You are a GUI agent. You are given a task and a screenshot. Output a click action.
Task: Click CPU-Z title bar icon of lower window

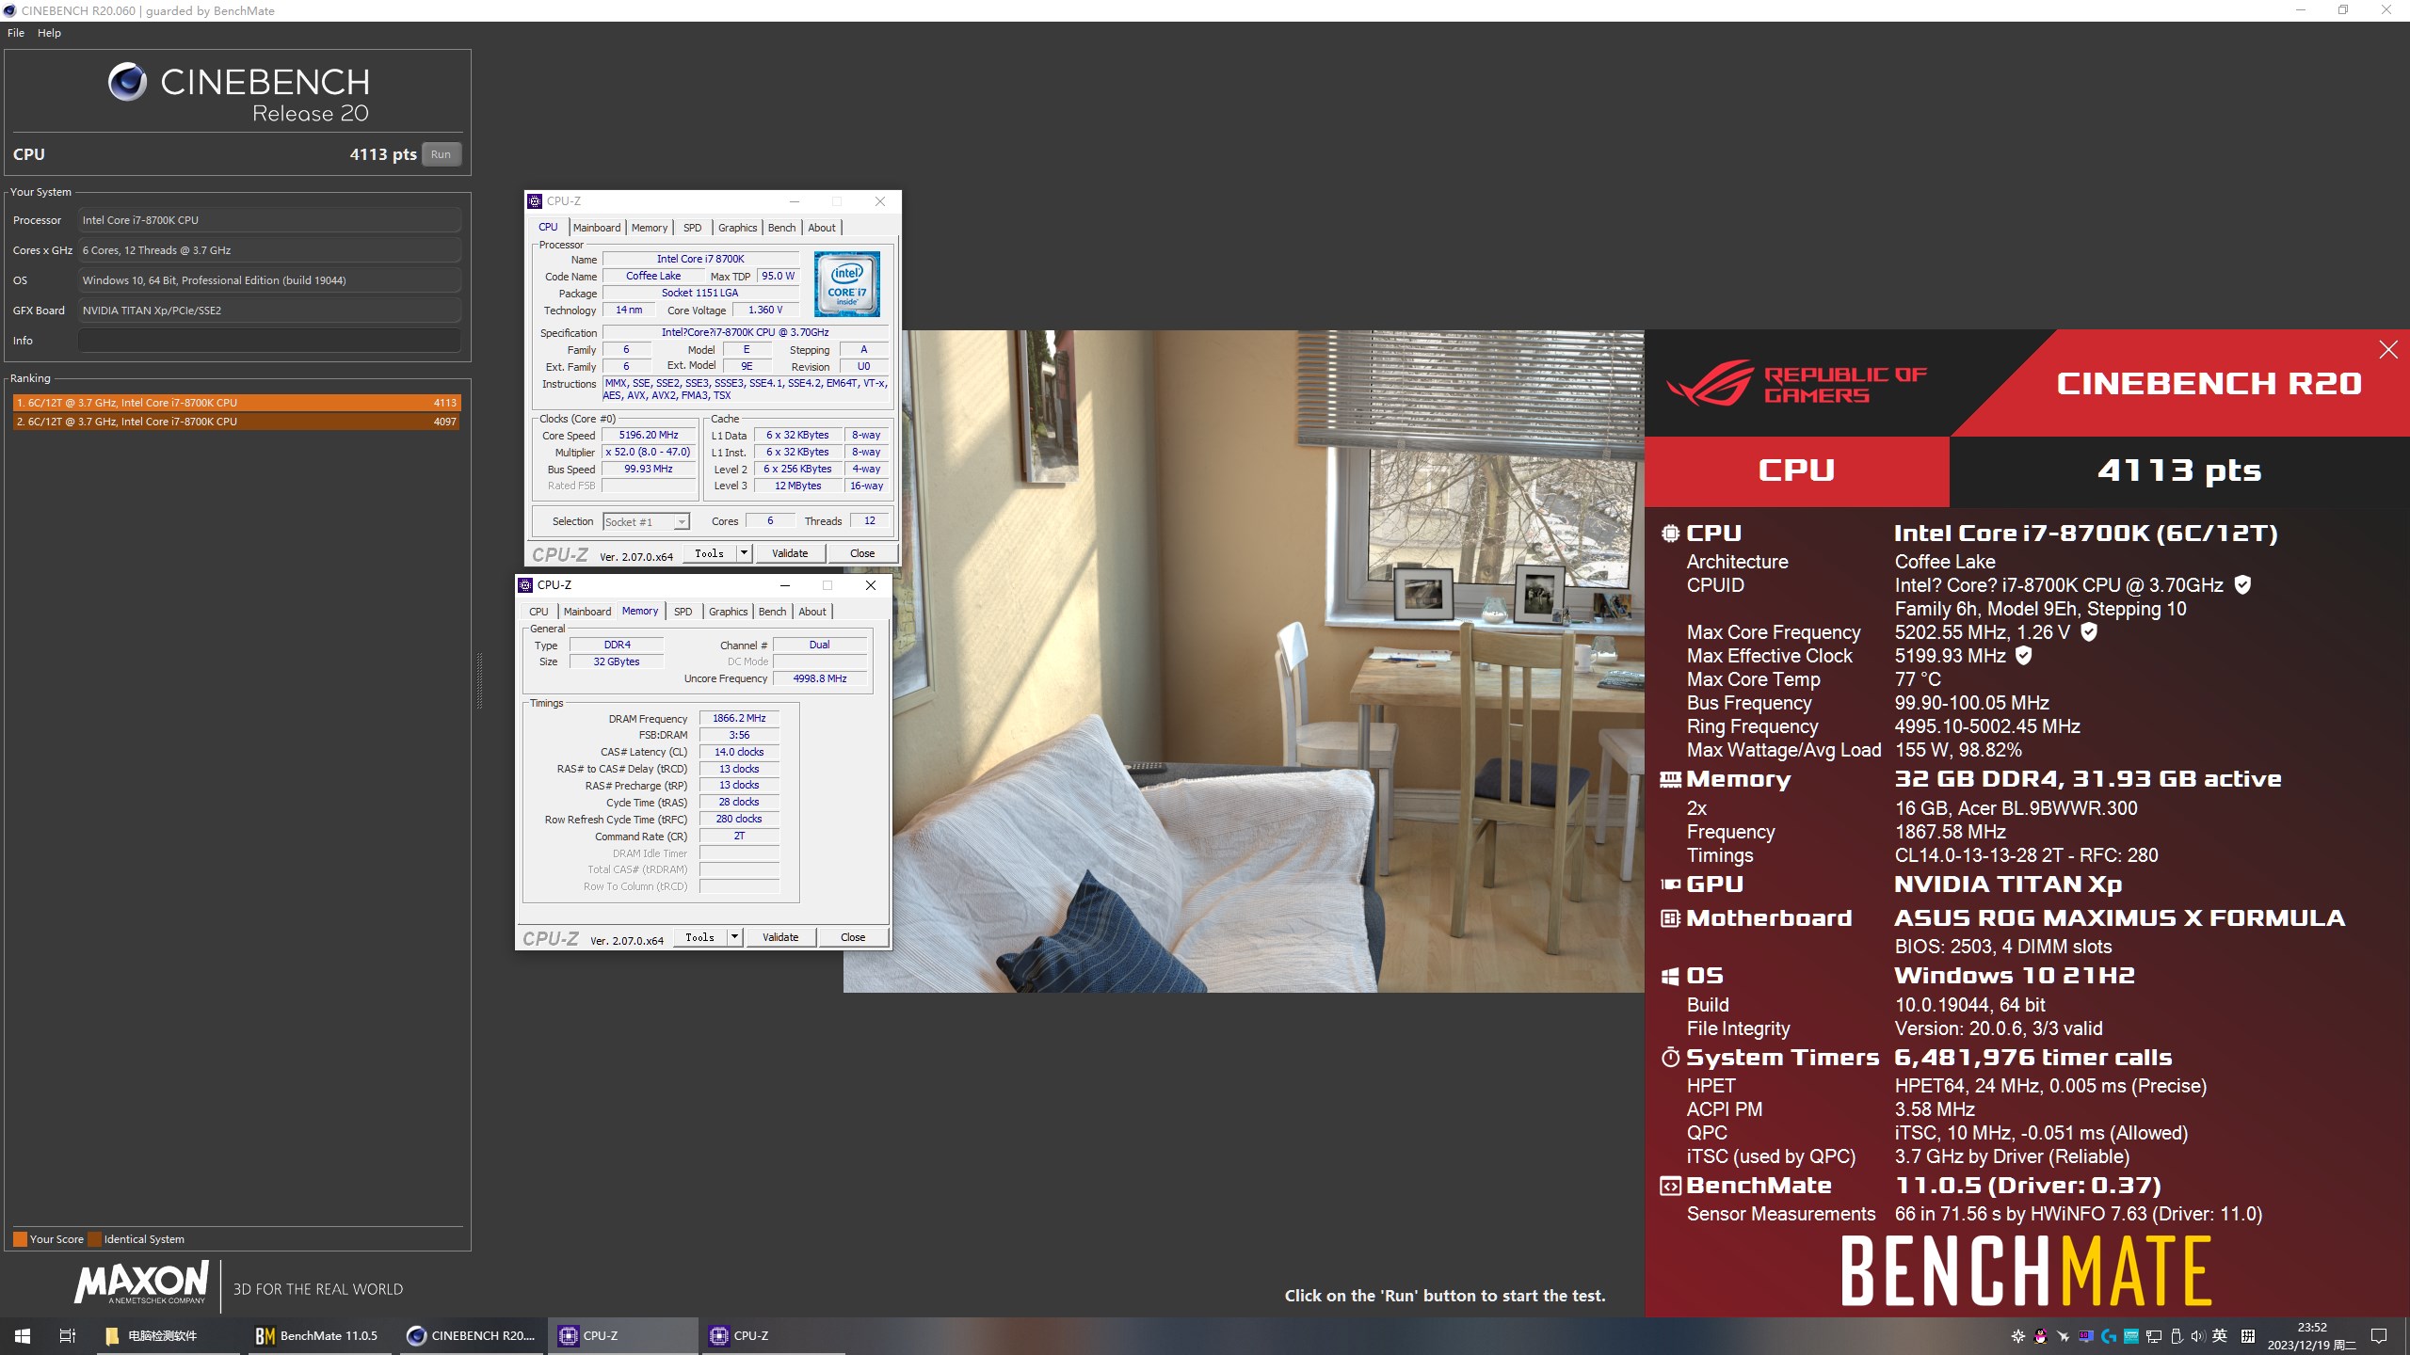tap(525, 585)
